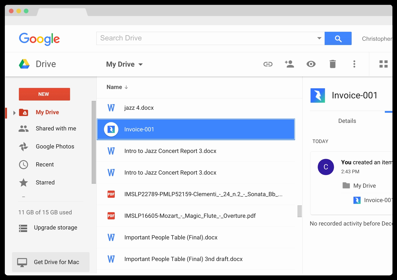Click the Invoice-001 title in details panel
The height and width of the screenshot is (280, 397).
[x=354, y=95]
